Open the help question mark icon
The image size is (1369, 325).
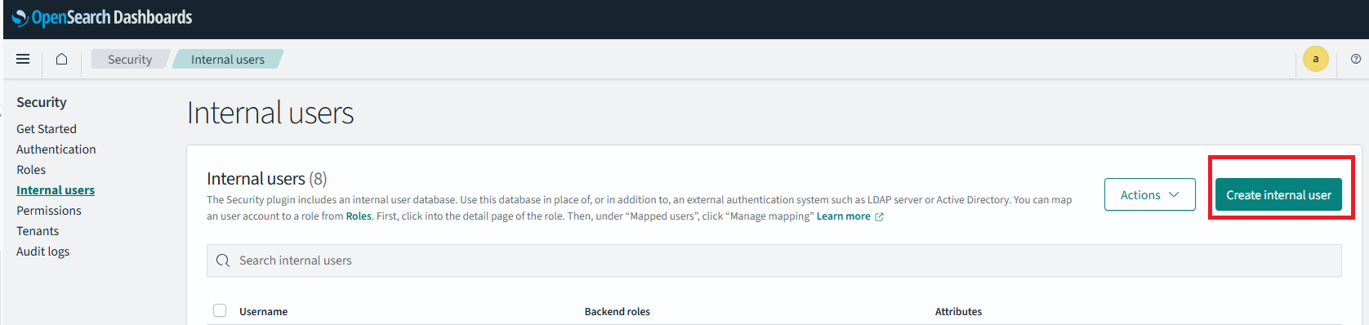pyautogui.click(x=1356, y=59)
